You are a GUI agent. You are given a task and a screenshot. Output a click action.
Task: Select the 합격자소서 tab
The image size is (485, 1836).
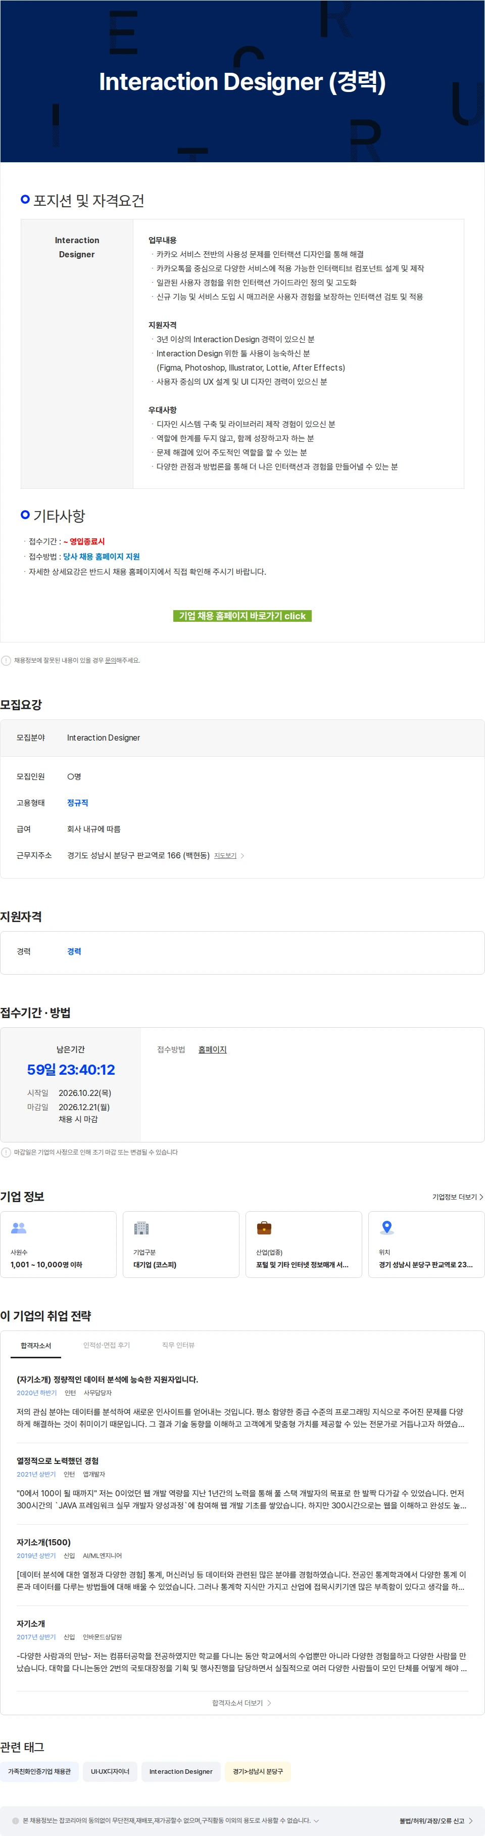(35, 1345)
